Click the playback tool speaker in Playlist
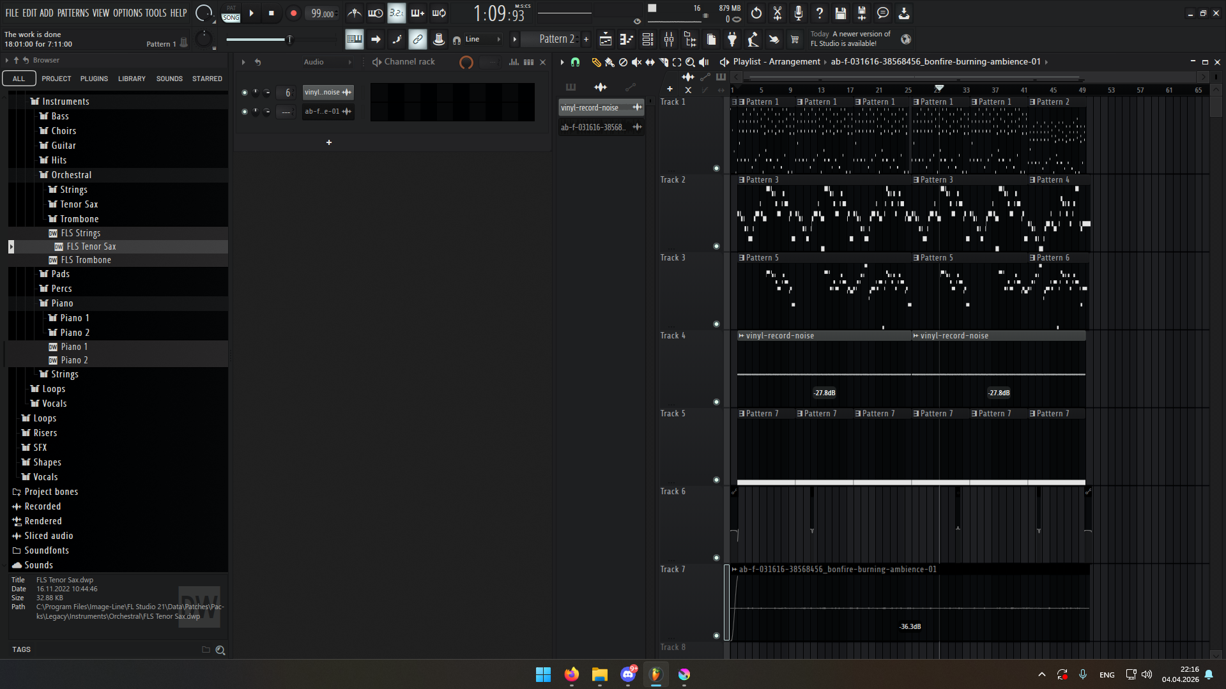The image size is (1226, 689). click(x=704, y=62)
